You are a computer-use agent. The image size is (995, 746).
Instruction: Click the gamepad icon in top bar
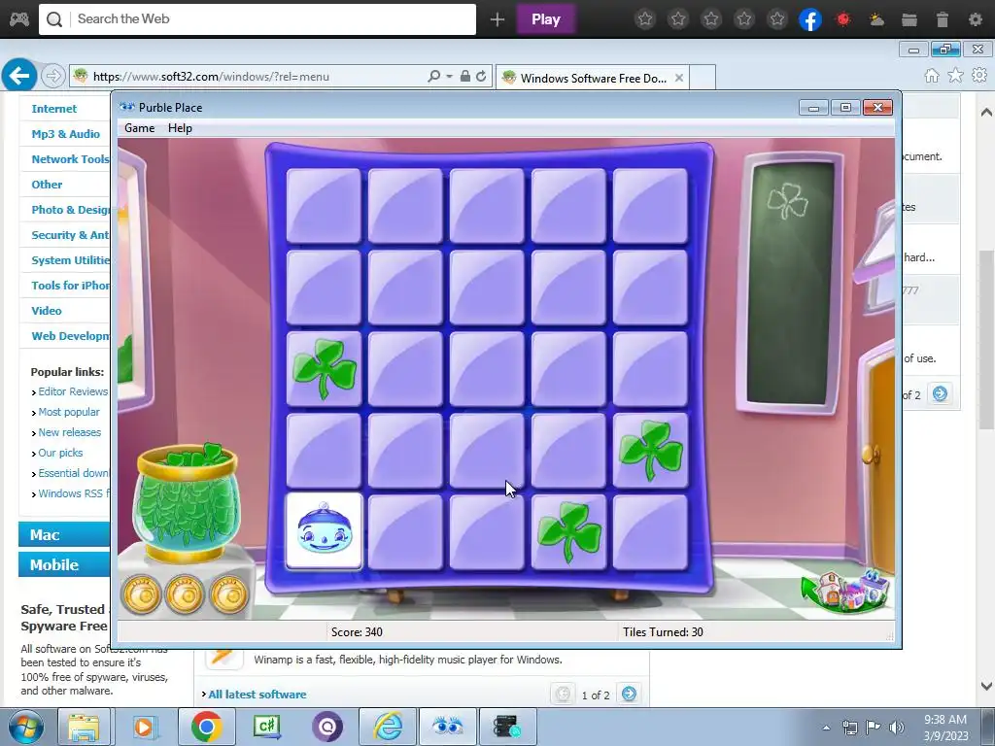point(19,19)
